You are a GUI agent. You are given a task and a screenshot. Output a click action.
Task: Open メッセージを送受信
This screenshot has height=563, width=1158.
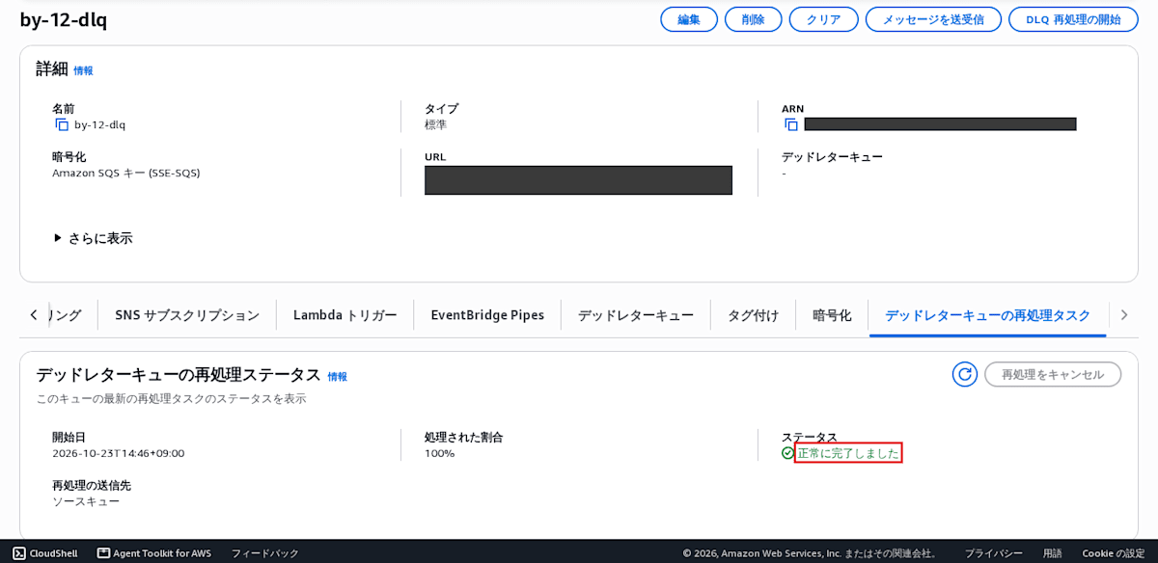click(933, 19)
